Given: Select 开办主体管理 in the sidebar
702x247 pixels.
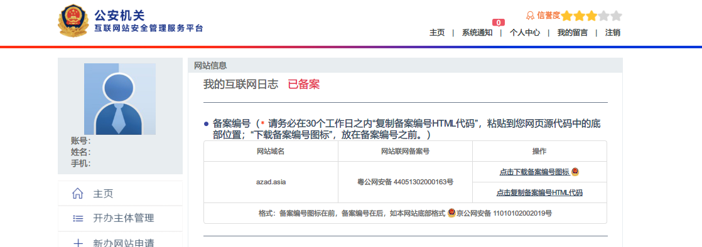Looking at the screenshot, I should (x=124, y=218).
